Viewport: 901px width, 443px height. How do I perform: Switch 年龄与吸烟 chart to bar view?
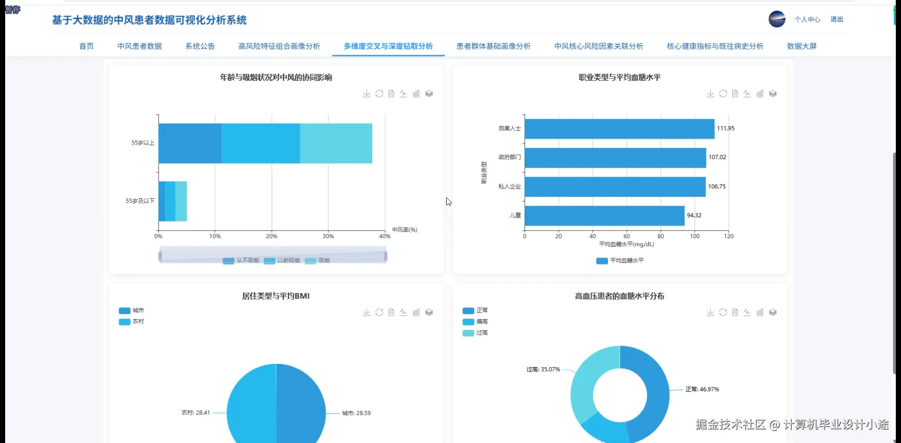[x=417, y=94]
